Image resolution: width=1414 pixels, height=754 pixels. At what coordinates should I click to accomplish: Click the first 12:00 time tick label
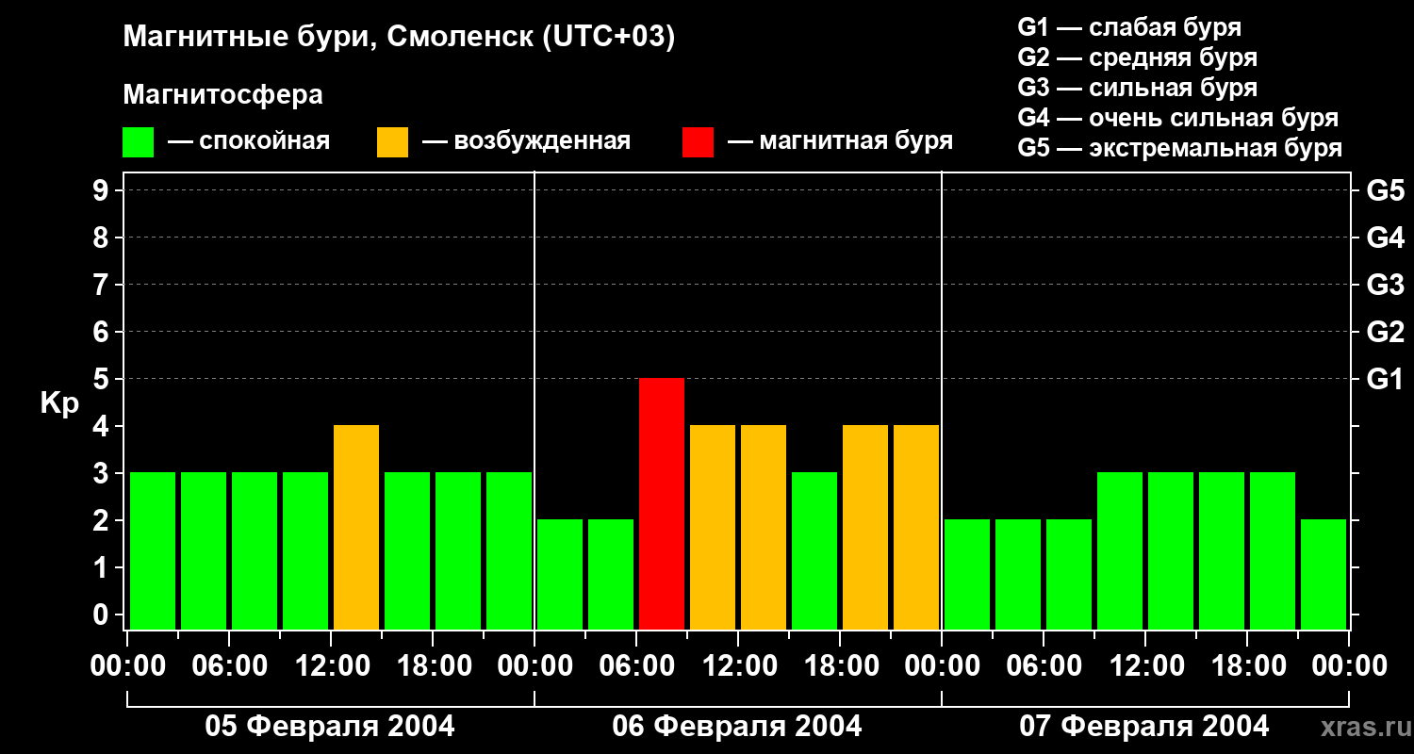click(331, 666)
